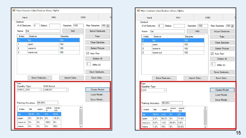
Task: Click Select Picture in right window
Action: (222, 49)
